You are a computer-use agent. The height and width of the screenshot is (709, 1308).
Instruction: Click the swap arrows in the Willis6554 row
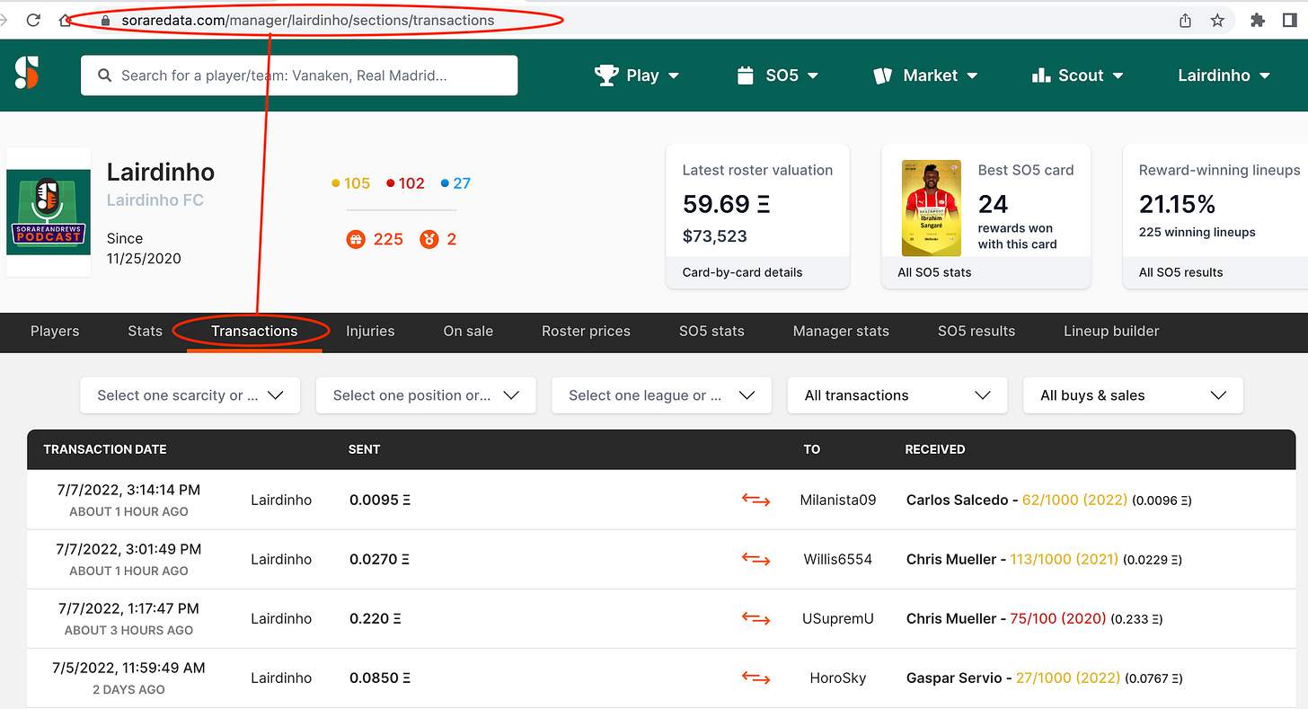click(x=756, y=559)
